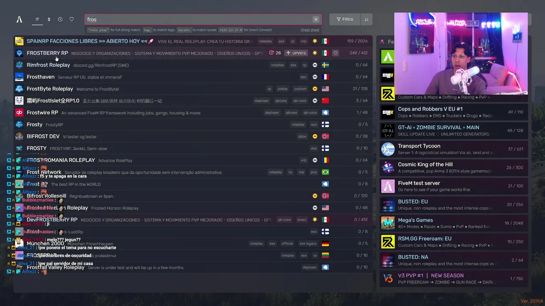Open the FiveM test server entry
This screenshot has width=545, height=306.
click(x=453, y=186)
